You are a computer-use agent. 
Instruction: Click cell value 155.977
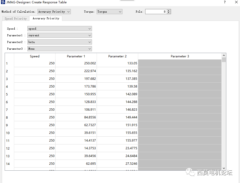[117, 141]
